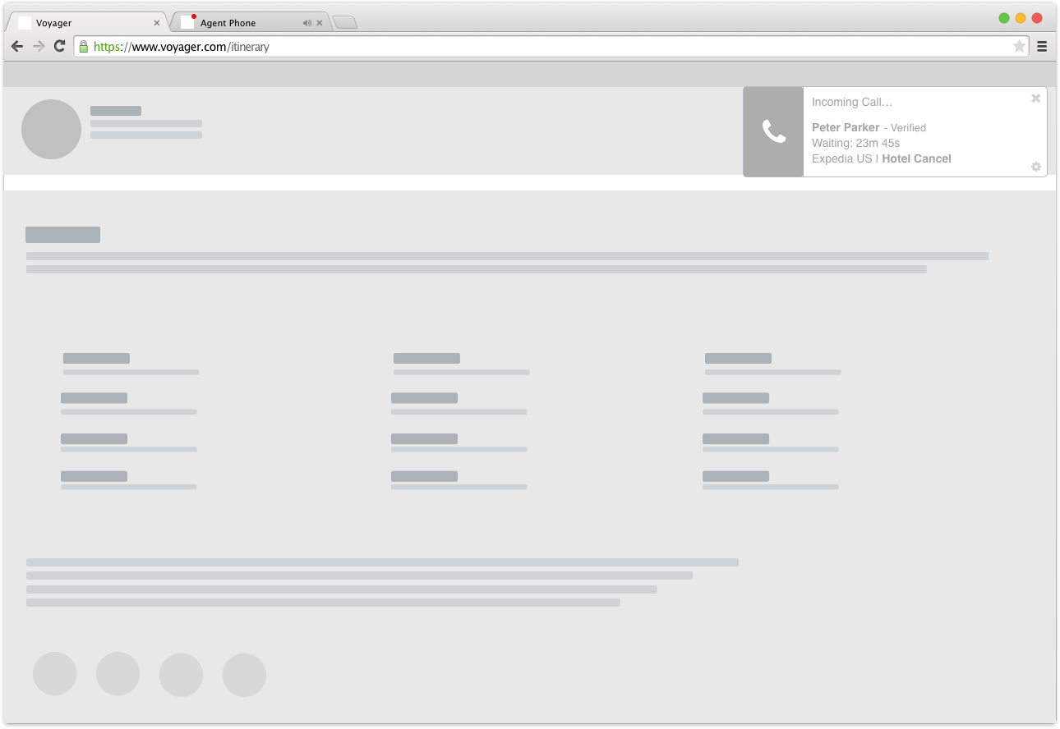Screen dimensions: 1060x729
Task: Click the browser back arrow
Action: click(17, 47)
